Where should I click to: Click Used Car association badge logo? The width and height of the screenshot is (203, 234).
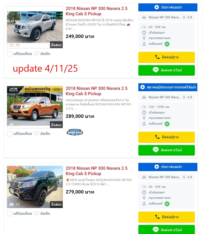click(x=75, y=132)
